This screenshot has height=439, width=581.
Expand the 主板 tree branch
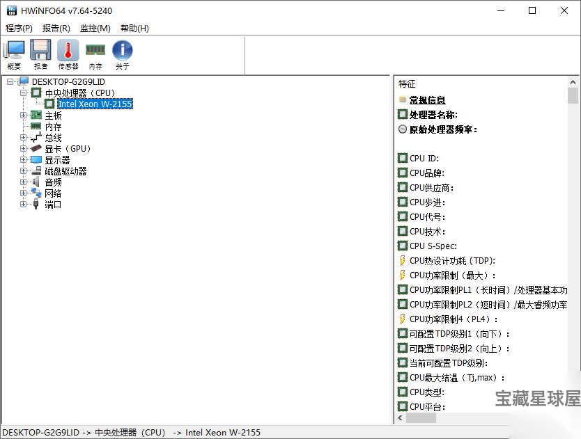click(x=24, y=115)
